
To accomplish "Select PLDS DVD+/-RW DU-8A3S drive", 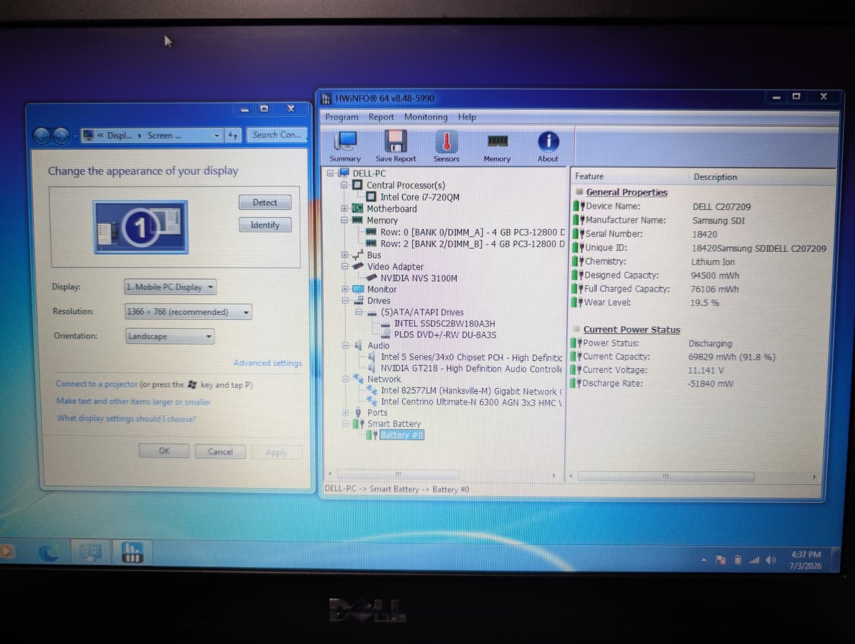I will point(445,334).
